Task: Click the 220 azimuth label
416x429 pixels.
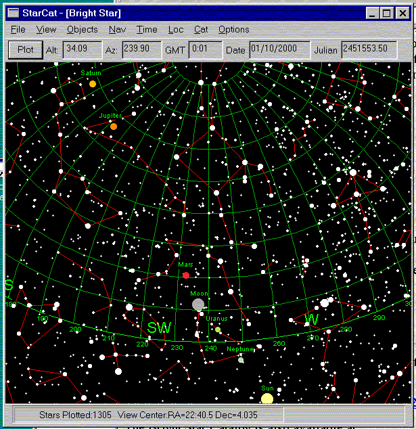Action: 142,344
